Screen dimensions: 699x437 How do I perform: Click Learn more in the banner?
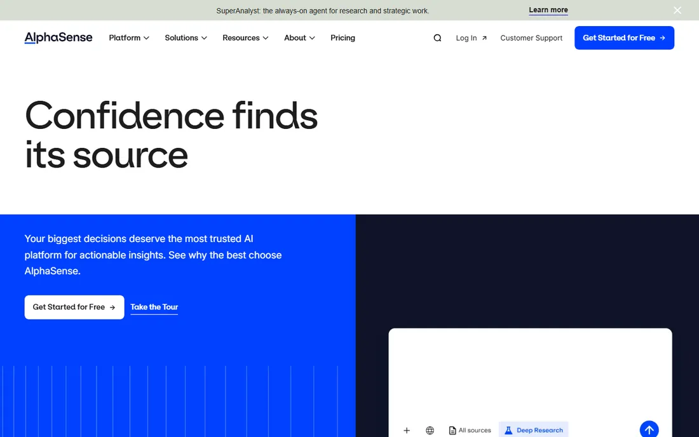[x=548, y=10]
